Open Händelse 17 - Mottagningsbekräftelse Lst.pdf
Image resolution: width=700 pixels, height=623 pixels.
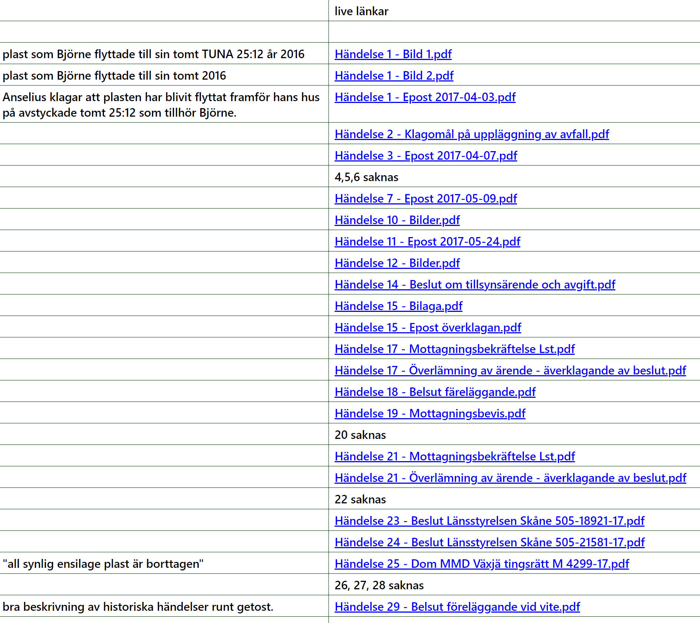click(x=455, y=349)
